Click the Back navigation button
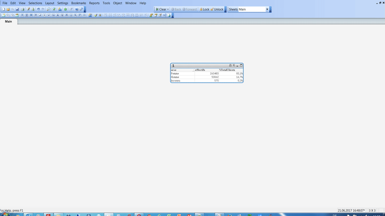 coord(176,9)
